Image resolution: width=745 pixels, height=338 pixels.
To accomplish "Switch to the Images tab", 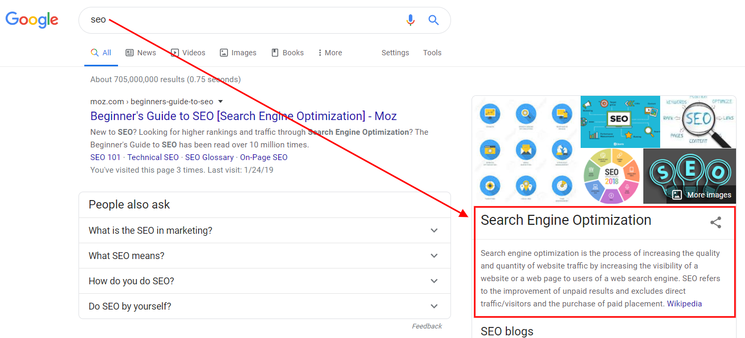I will pos(238,53).
